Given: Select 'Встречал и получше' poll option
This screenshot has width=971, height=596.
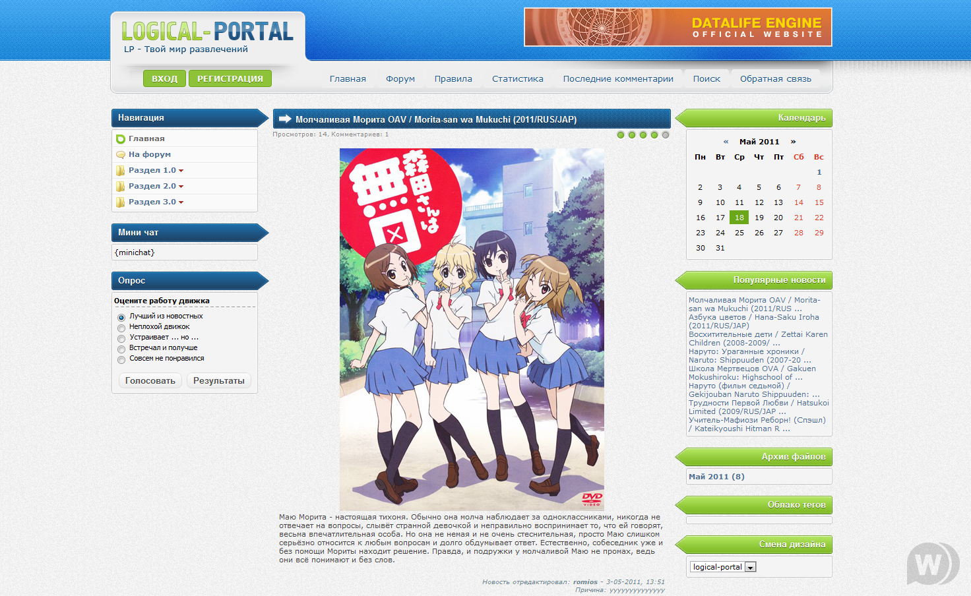Looking at the screenshot, I should point(121,349).
